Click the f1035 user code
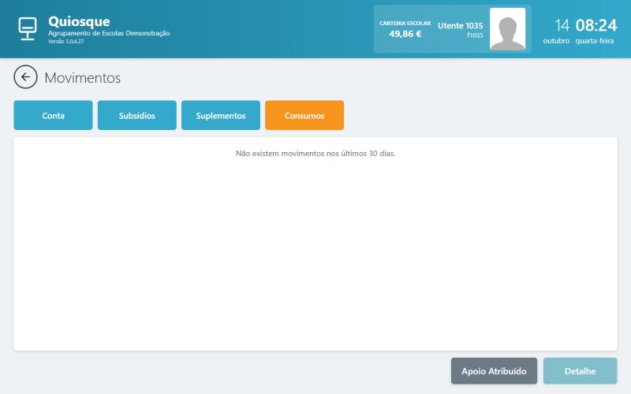 coord(475,35)
